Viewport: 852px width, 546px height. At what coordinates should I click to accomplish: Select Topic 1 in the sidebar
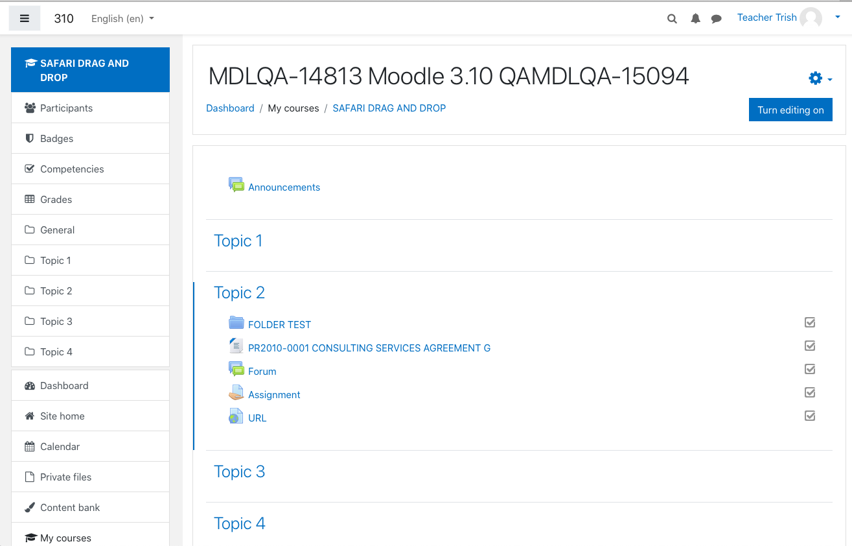91,260
